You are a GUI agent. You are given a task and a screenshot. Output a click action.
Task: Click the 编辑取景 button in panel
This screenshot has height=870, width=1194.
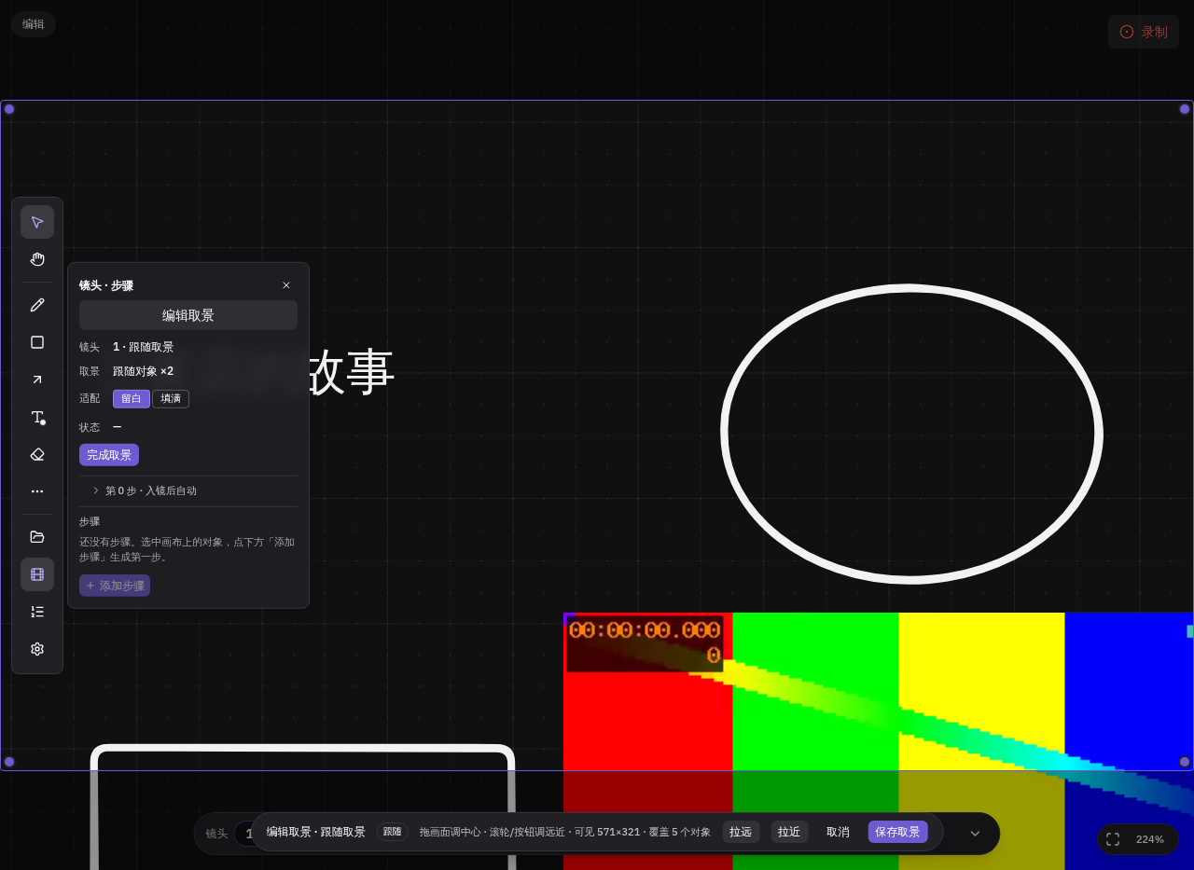coord(188,315)
